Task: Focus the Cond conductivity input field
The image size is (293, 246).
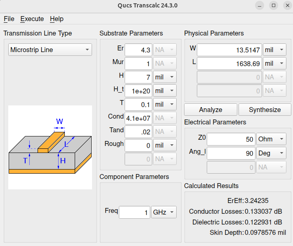Action: [138, 118]
